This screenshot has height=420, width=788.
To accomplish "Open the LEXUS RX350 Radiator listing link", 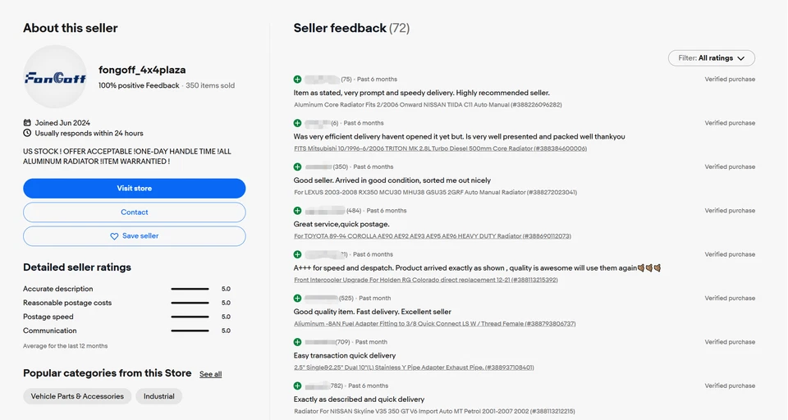I will click(435, 192).
